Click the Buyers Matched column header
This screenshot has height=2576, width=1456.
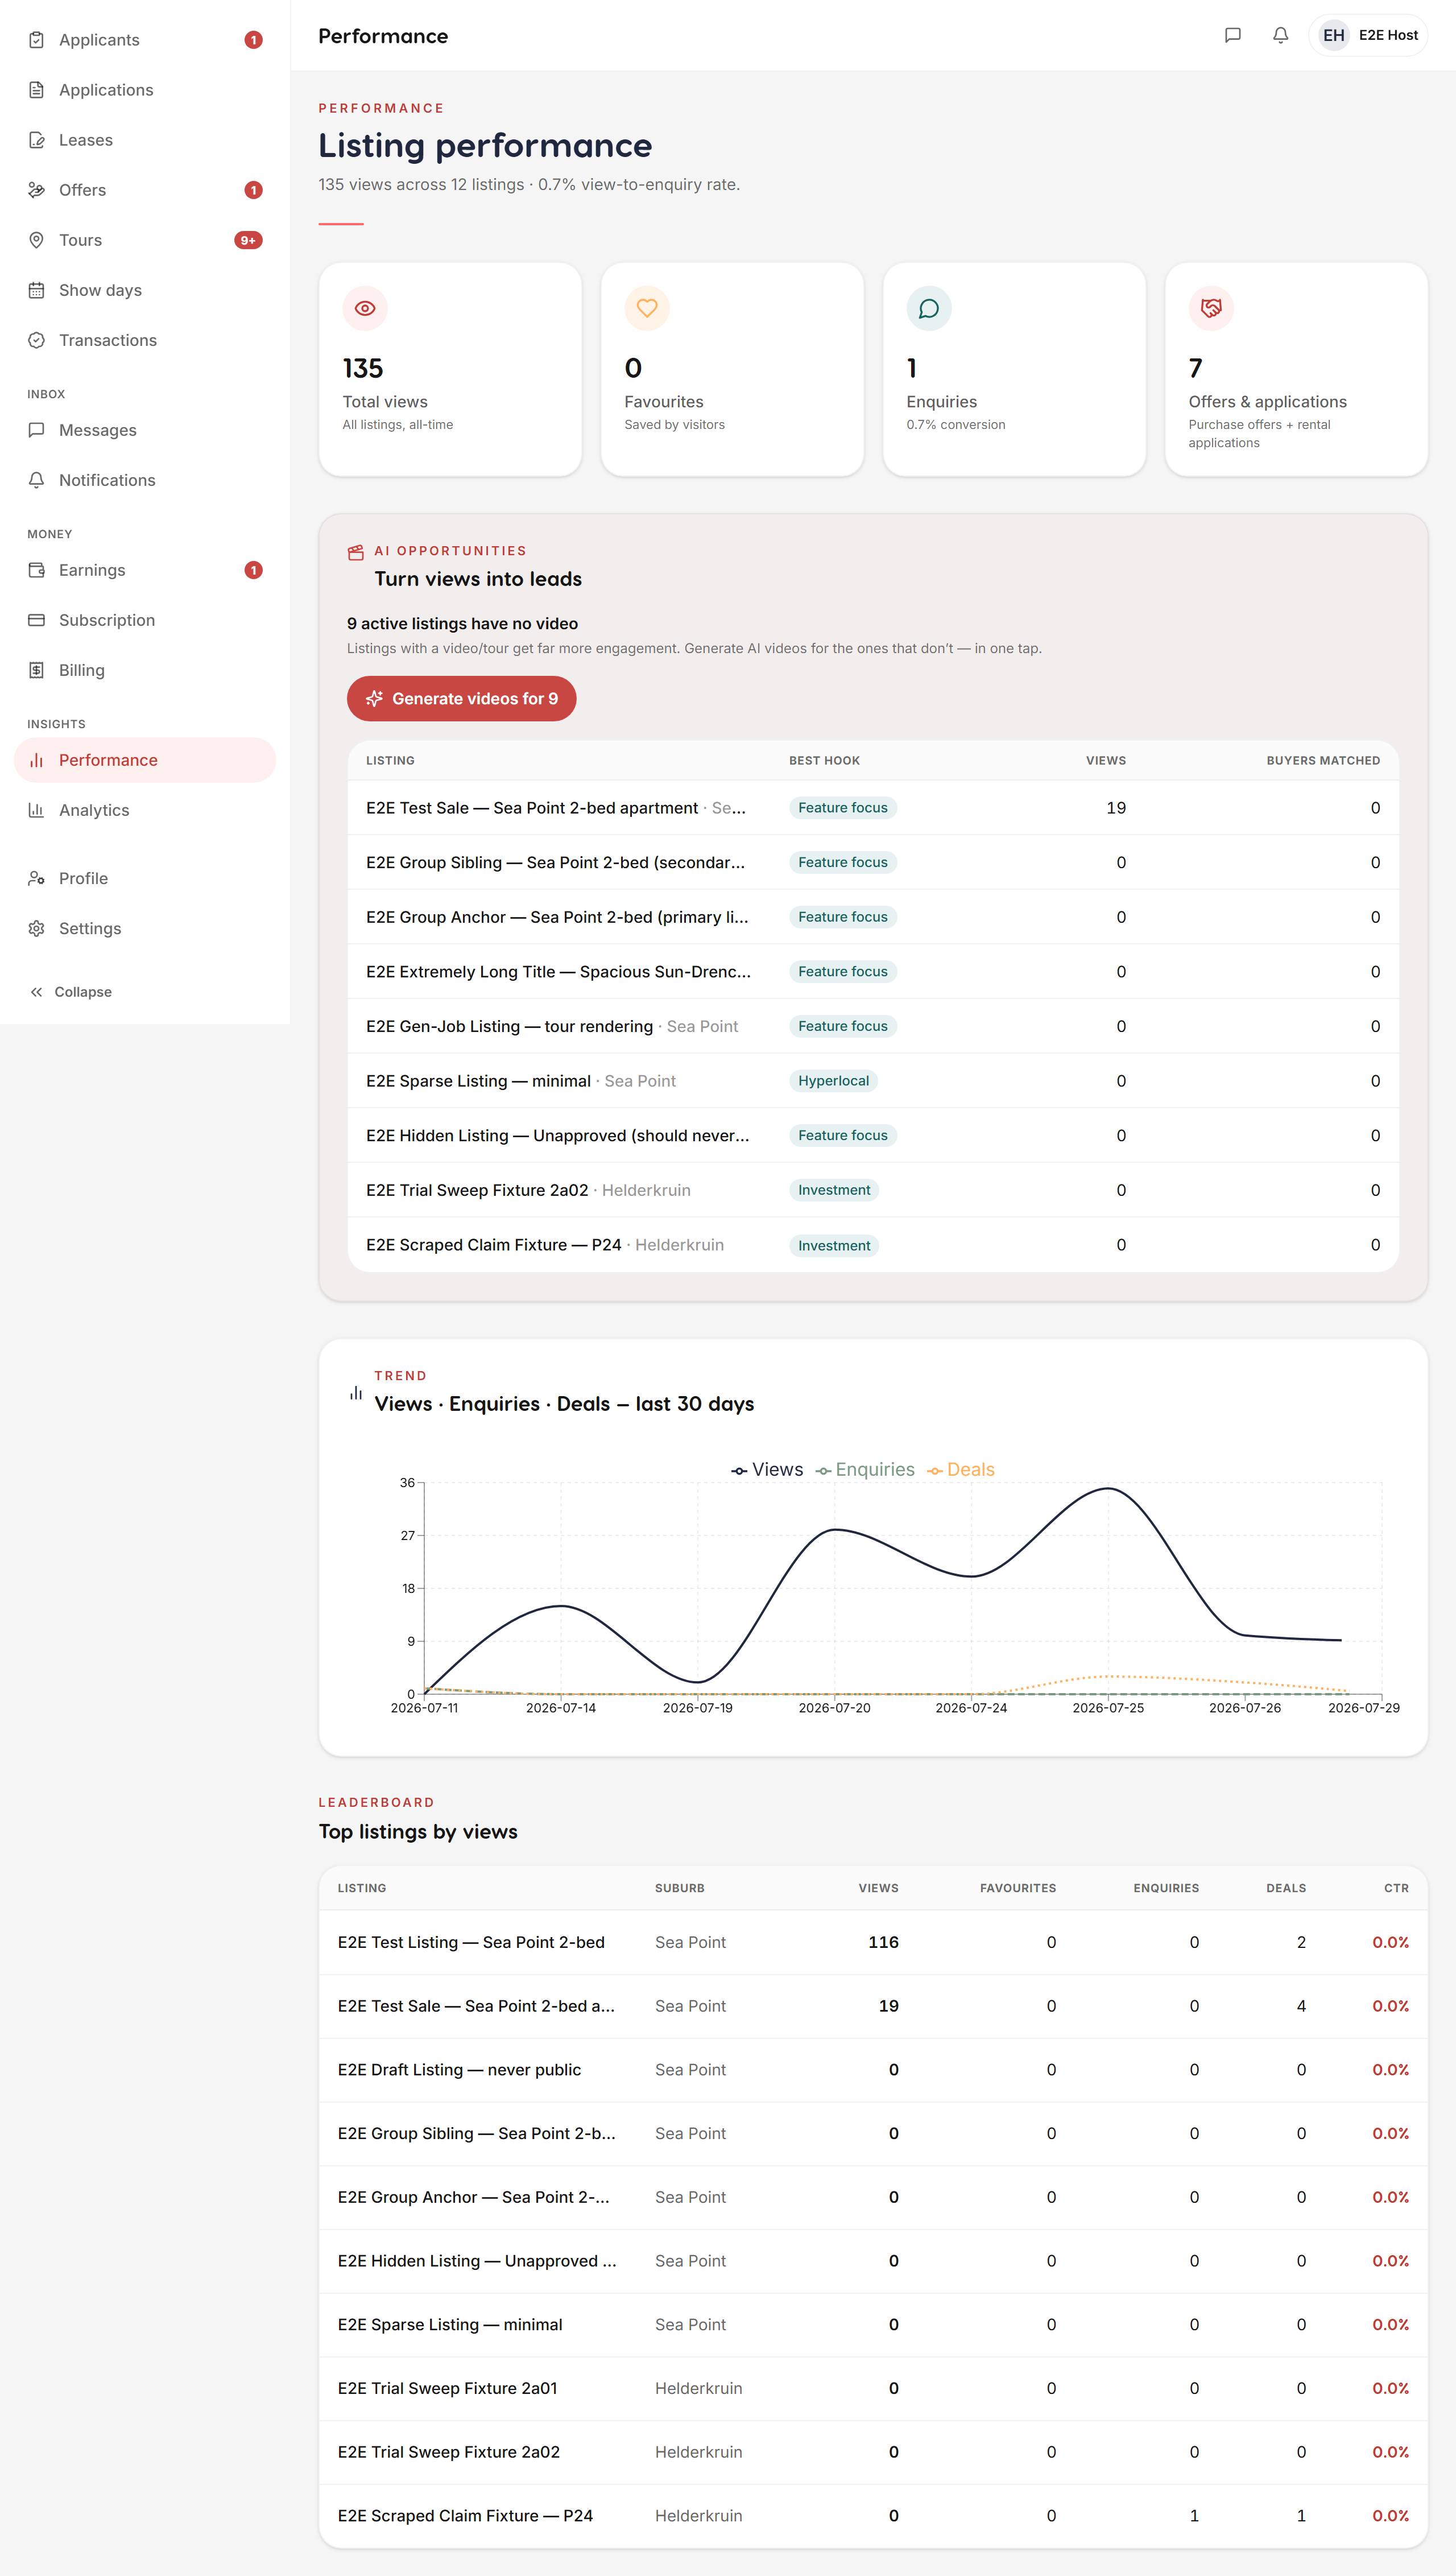[1323, 761]
